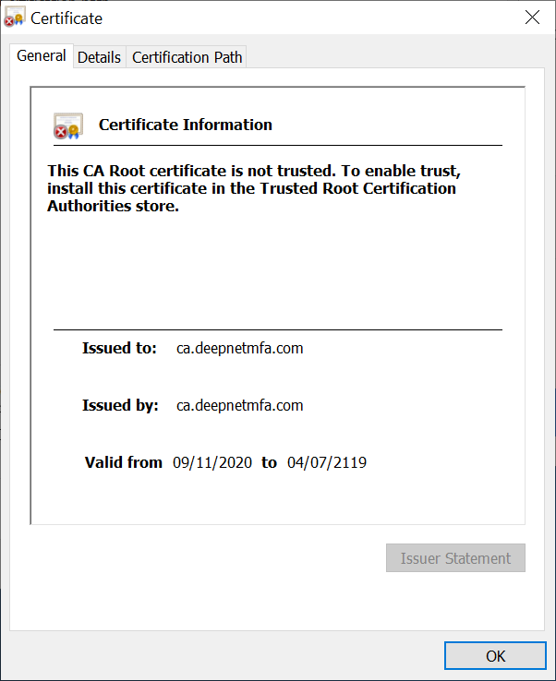Viewport: 556px width, 681px height.
Task: Click the Certificate title text in the title bar
Action: point(66,18)
